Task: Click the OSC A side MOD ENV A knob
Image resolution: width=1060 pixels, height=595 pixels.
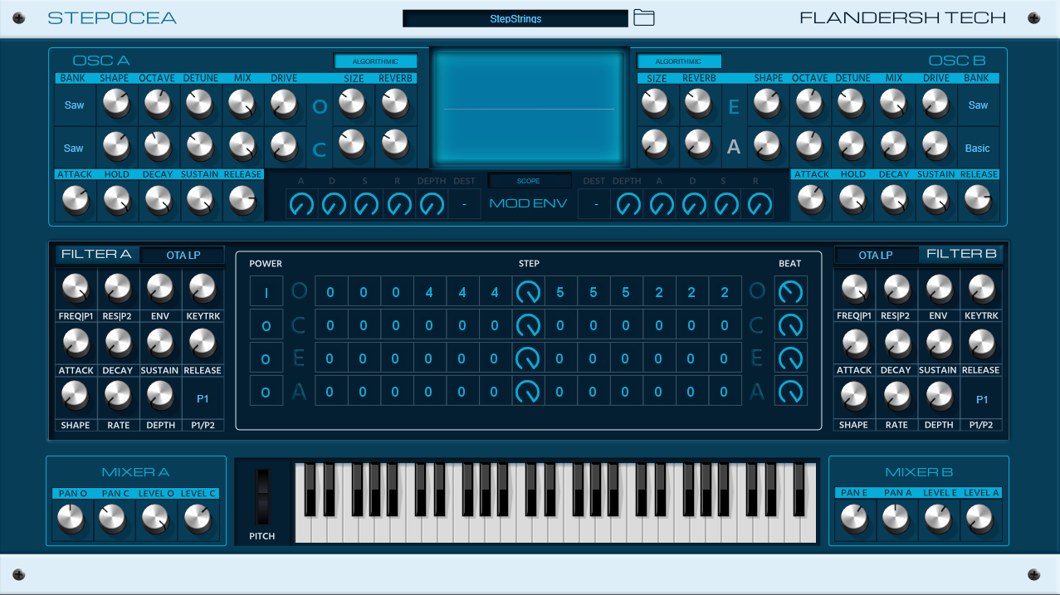Action: tap(301, 204)
